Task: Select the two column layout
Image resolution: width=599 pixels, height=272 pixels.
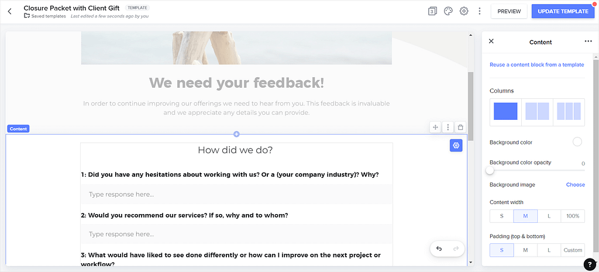Action: [537, 111]
